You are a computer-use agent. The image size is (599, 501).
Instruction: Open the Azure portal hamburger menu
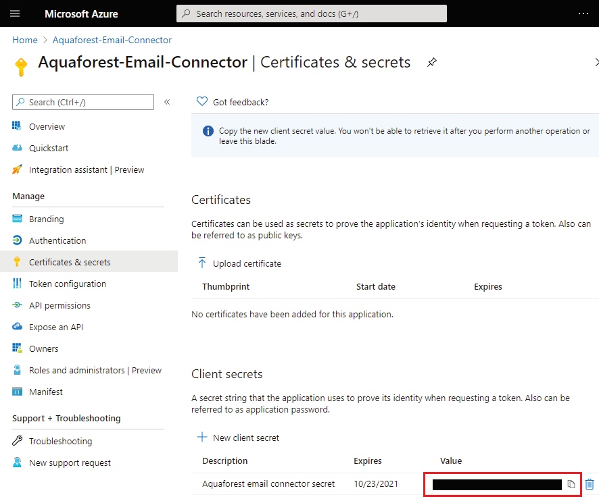tap(16, 14)
